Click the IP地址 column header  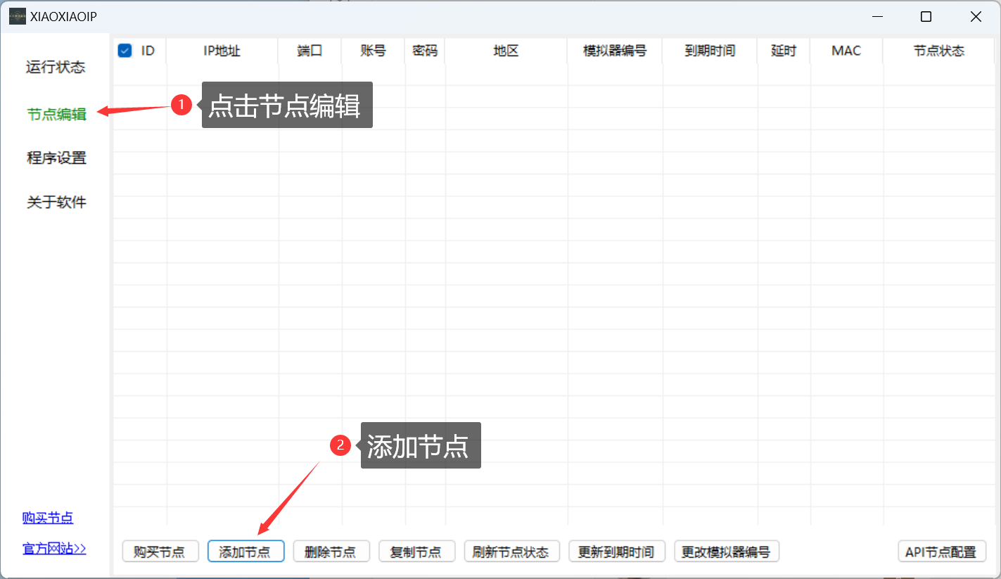(222, 51)
